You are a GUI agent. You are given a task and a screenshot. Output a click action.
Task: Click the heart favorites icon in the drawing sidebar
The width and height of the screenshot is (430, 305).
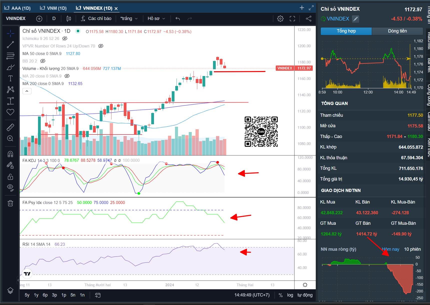tap(10, 112)
